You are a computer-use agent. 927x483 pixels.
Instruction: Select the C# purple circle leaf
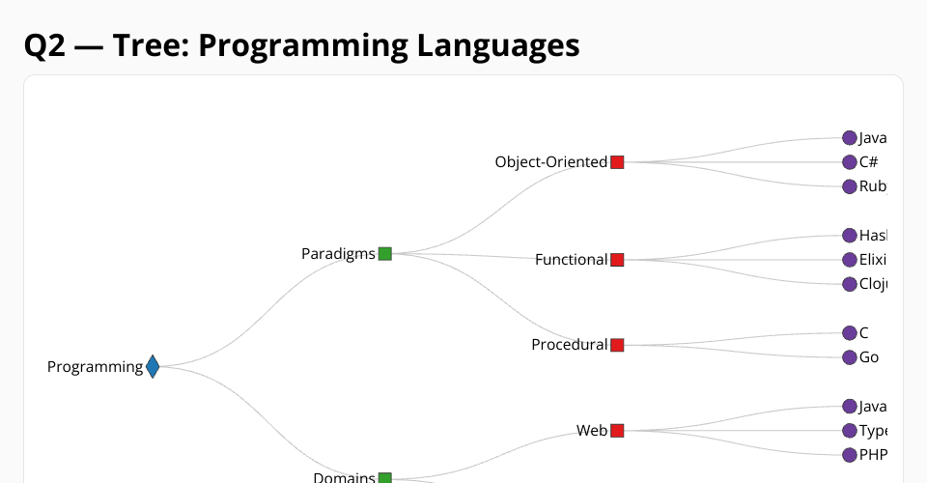[x=850, y=162]
